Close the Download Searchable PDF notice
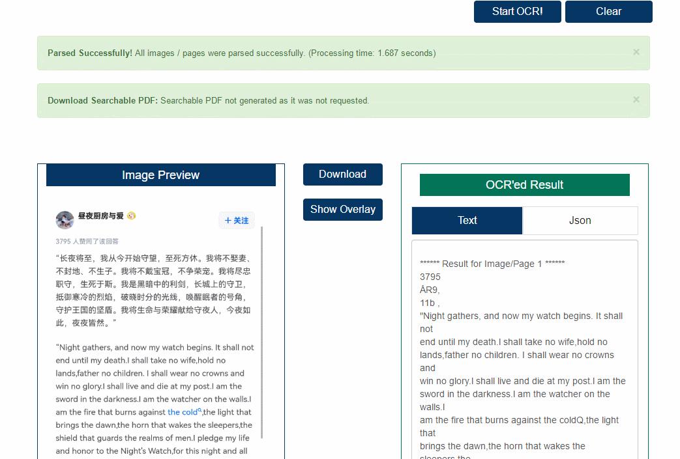This screenshot has width=680, height=459. (636, 100)
